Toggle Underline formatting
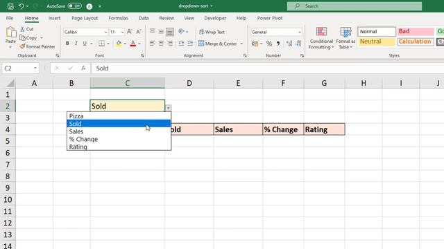 pyautogui.click(x=85, y=44)
